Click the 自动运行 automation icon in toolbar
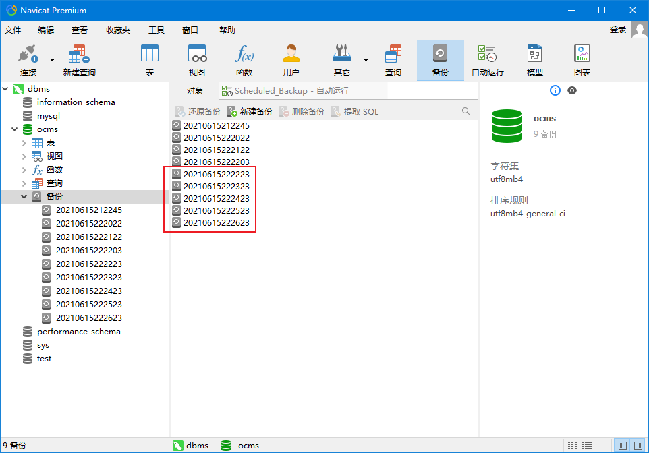The image size is (649, 453). [x=487, y=60]
